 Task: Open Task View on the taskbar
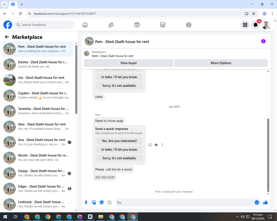(x=16, y=217)
